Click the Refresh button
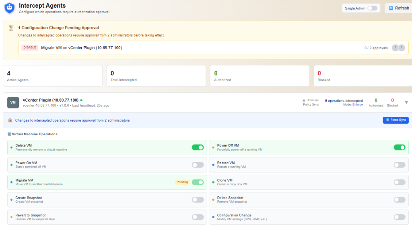Screen dimensions: 412x228 click(x=399, y=8)
